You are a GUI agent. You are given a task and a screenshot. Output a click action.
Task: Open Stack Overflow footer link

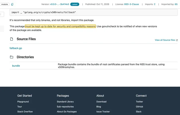point(25,112)
